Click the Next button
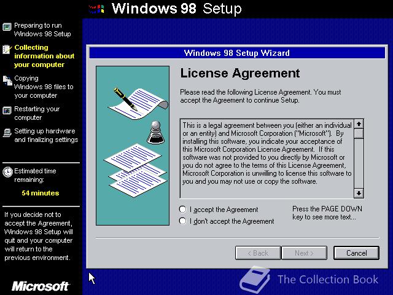 click(304, 253)
